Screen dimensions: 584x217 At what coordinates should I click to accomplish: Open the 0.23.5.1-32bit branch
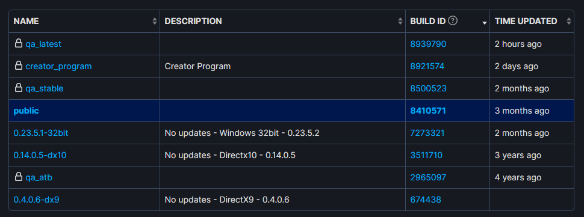pyautogui.click(x=40, y=133)
